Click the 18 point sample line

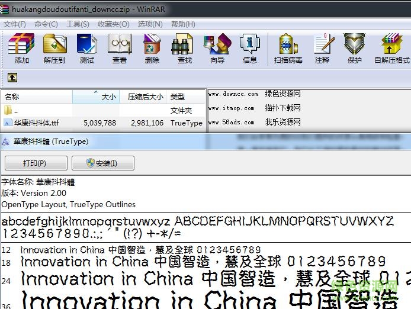point(203,262)
